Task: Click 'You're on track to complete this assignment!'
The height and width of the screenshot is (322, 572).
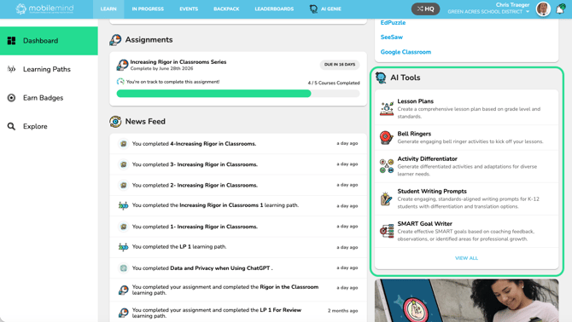Action: 173,82
